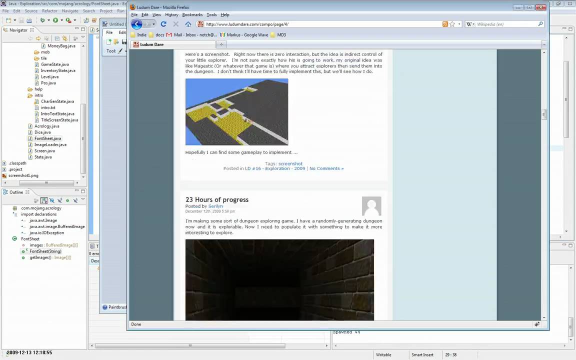Screen dimensions: 576x360
Task: Open the search engine selector dropdown
Action: pos(473,24)
